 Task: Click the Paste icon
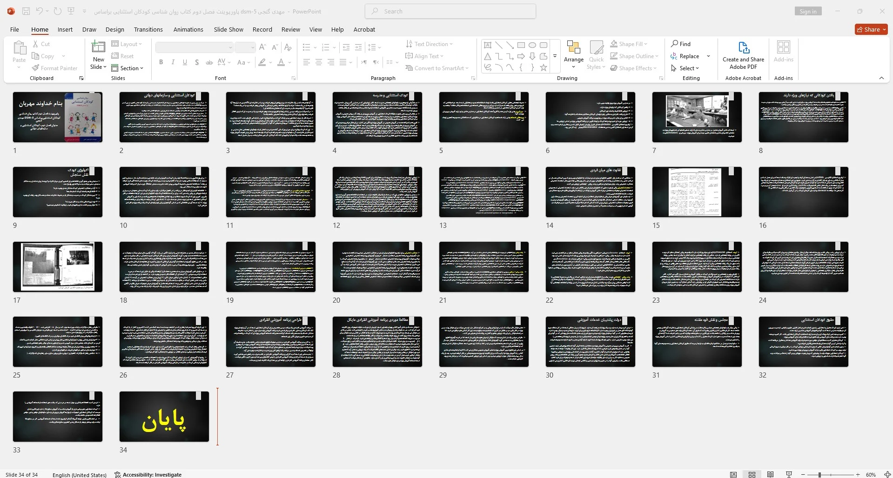pos(19,48)
